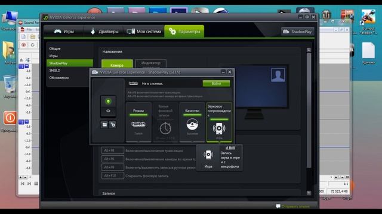382x214 pixels.
Task: Switch to the Игры tab
Action: click(x=64, y=32)
